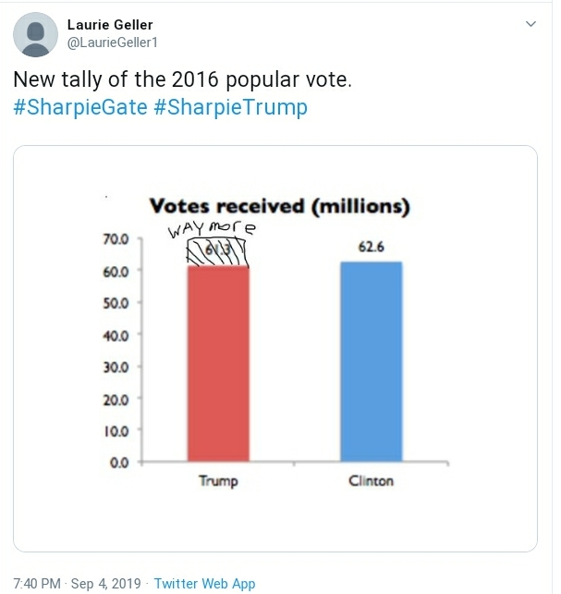The width and height of the screenshot is (561, 594).
Task: Open the #SharpieTrump hashtag
Action: [x=227, y=107]
